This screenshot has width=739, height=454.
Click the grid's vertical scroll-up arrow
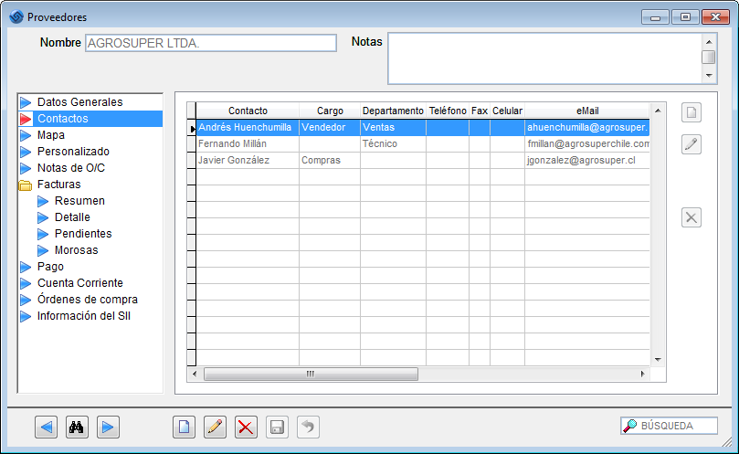click(x=658, y=111)
